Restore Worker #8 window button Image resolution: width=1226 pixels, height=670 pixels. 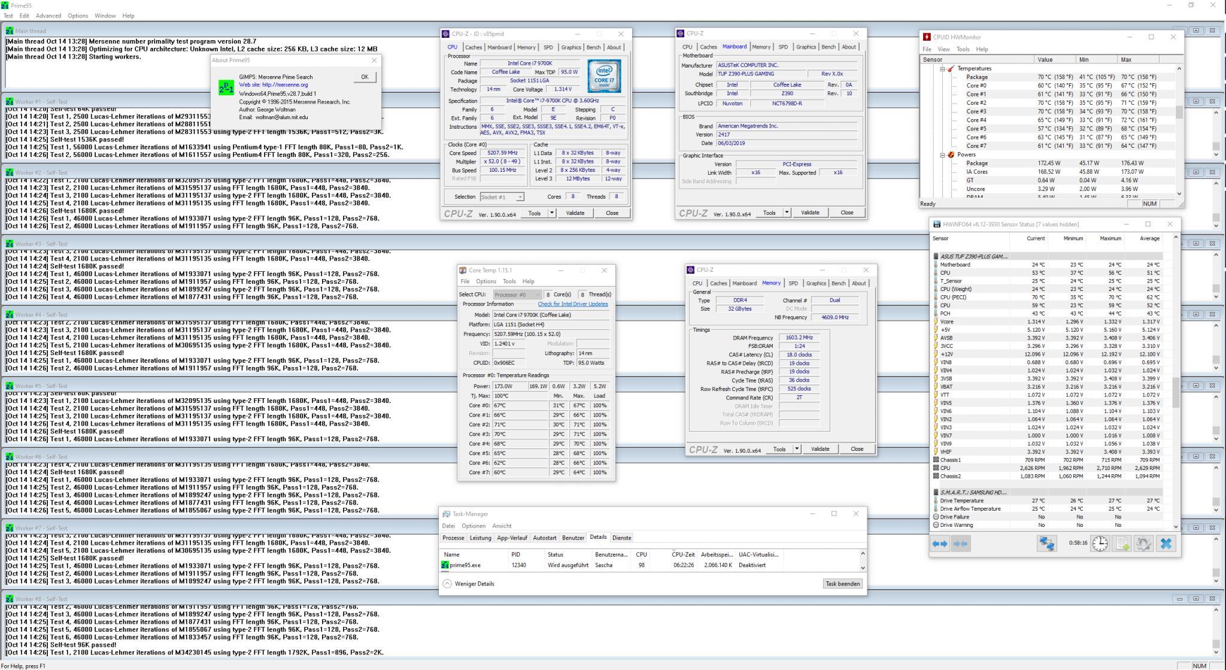pos(1196,599)
